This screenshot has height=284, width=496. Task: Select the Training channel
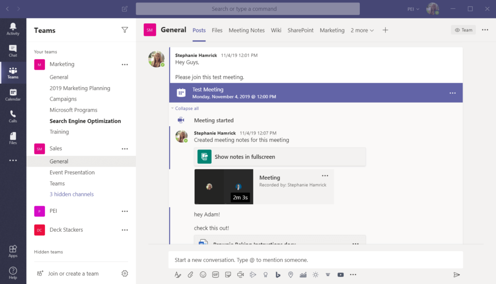(x=59, y=132)
